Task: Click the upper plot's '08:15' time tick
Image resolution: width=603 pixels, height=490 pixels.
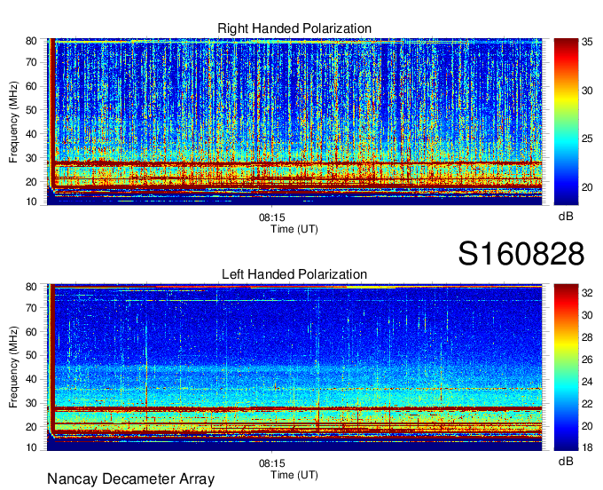Action: (x=272, y=217)
